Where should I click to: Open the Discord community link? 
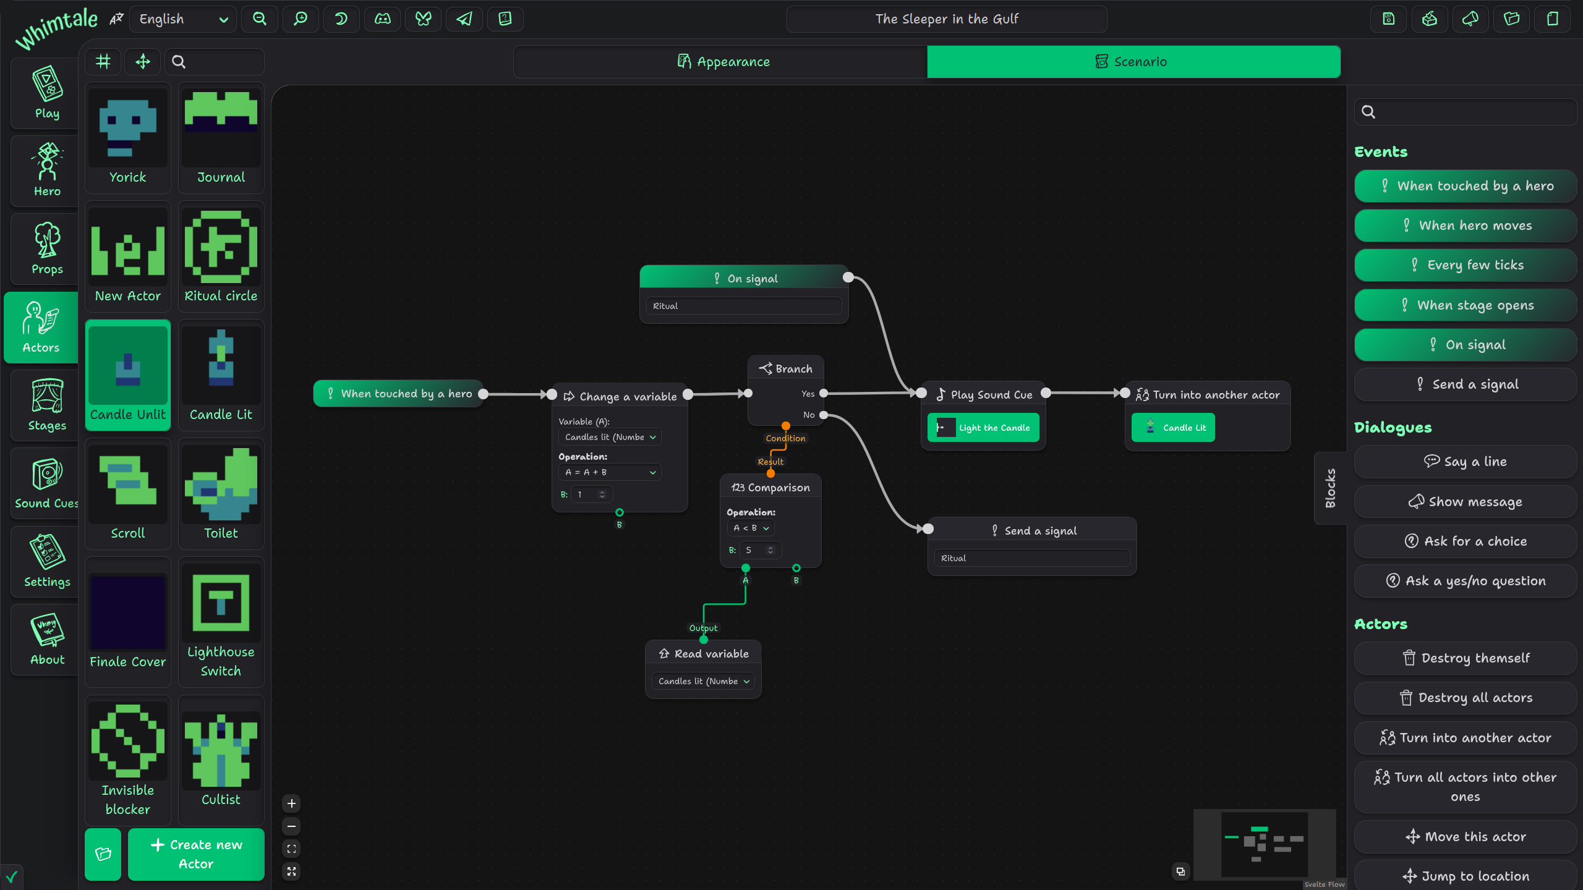[382, 19]
